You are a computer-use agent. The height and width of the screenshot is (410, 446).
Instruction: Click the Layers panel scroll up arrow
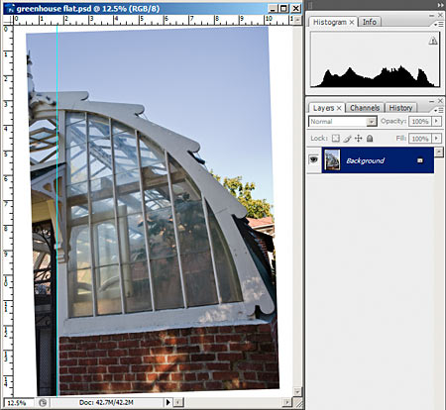439,153
